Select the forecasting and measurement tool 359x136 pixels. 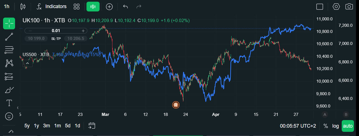pyautogui.click(x=9, y=76)
